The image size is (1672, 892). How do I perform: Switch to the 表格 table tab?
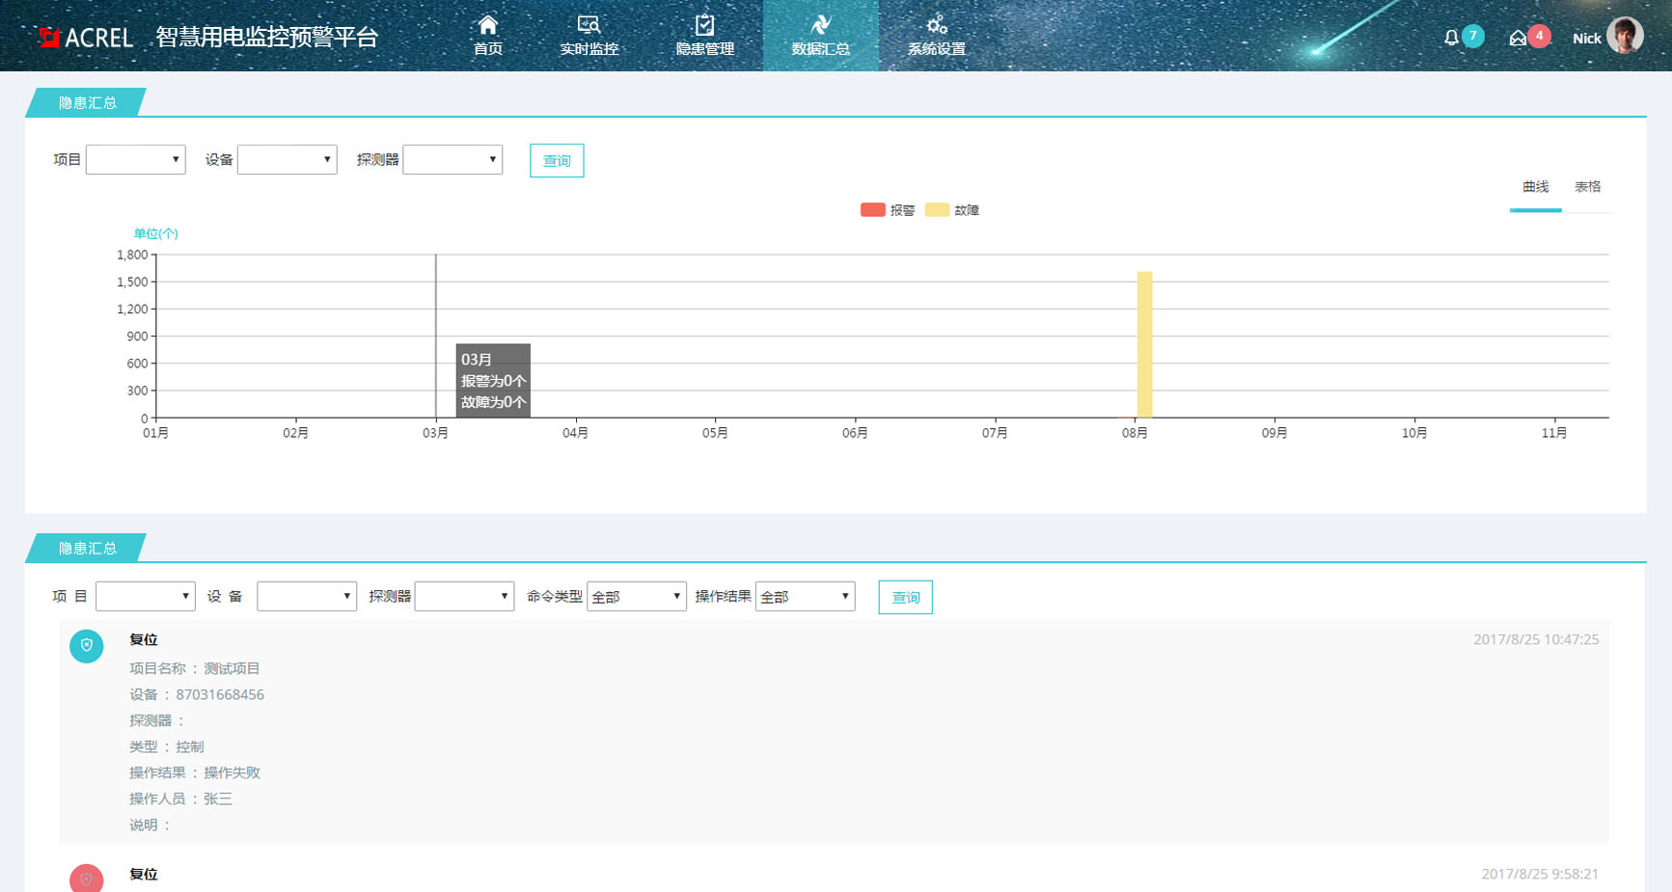[x=1587, y=187]
